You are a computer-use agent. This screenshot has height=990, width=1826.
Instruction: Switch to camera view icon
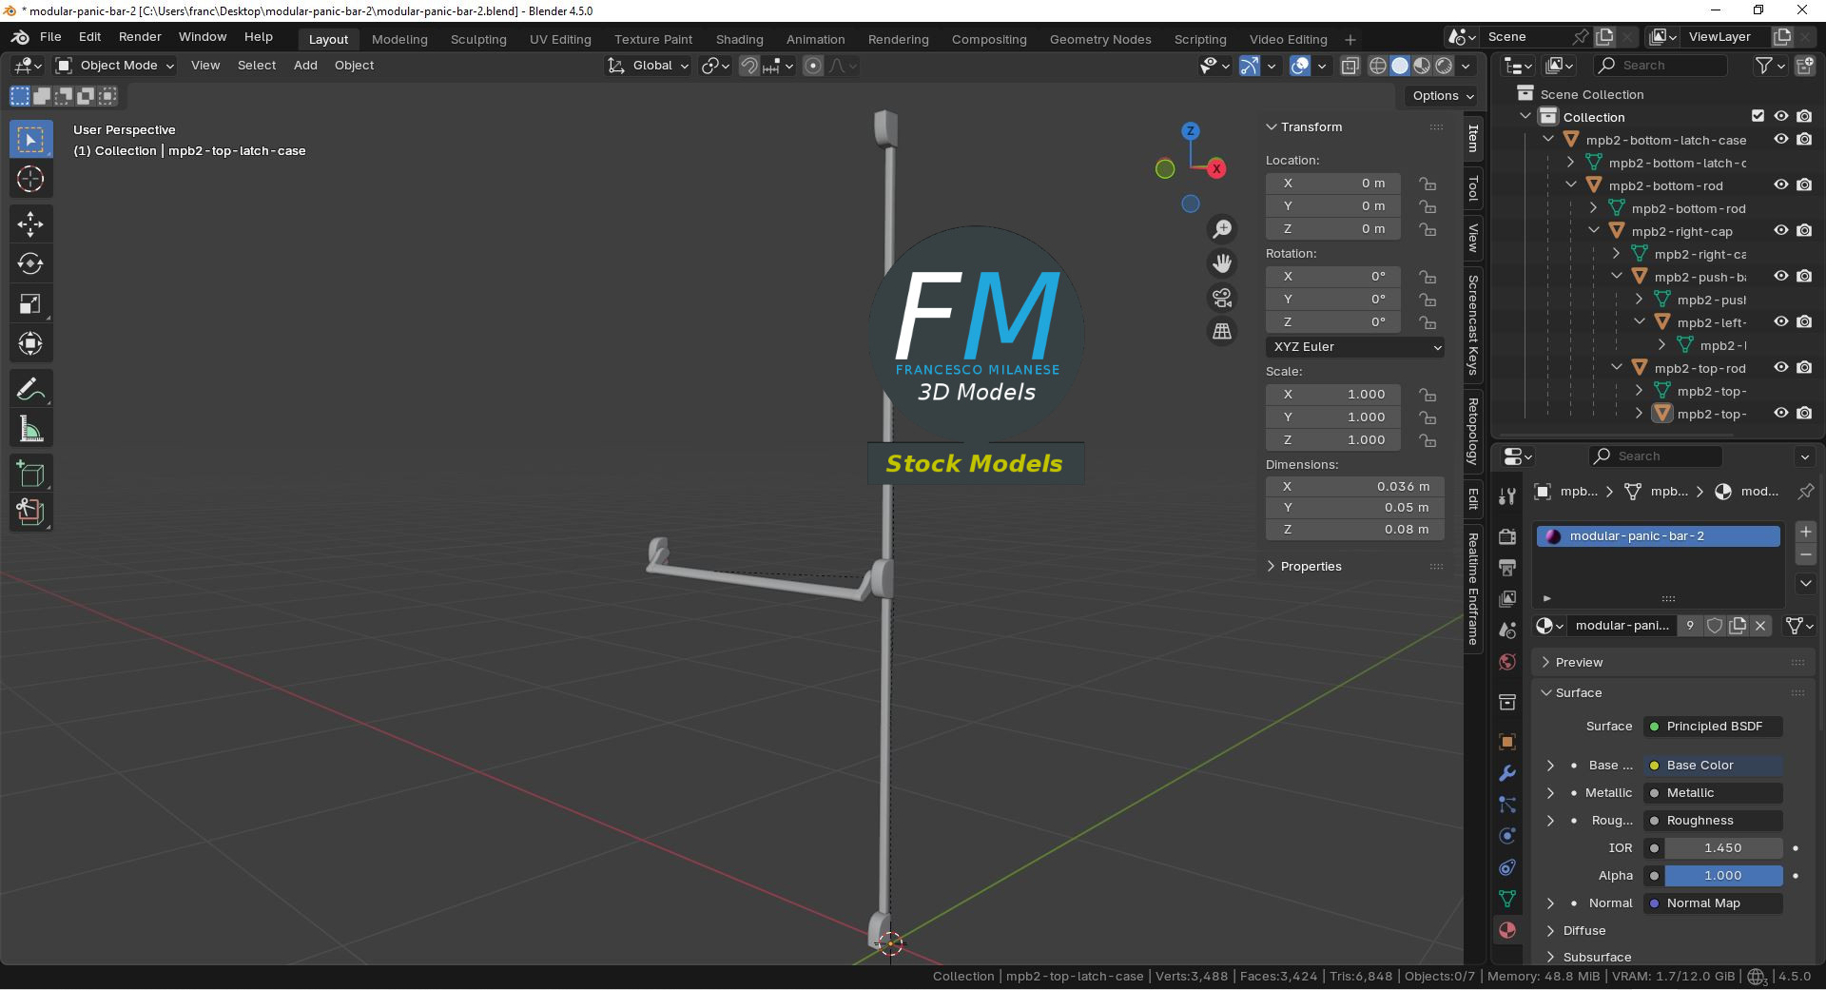pyautogui.click(x=1222, y=298)
